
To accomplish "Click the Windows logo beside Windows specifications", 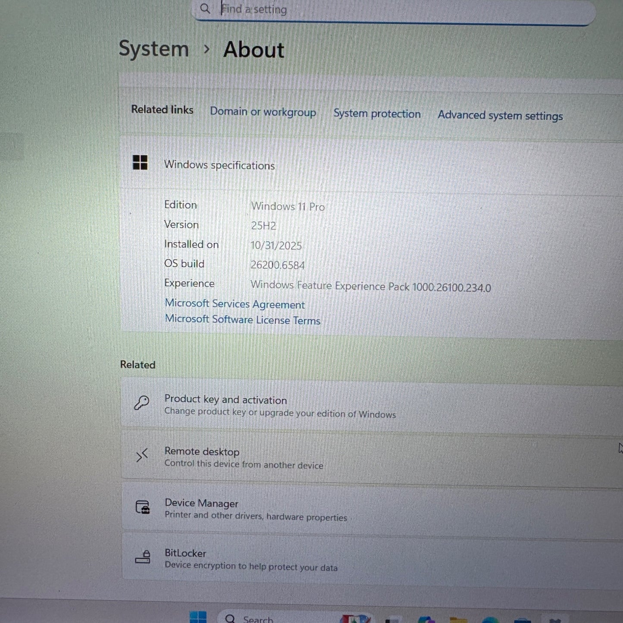I will pyautogui.click(x=140, y=163).
